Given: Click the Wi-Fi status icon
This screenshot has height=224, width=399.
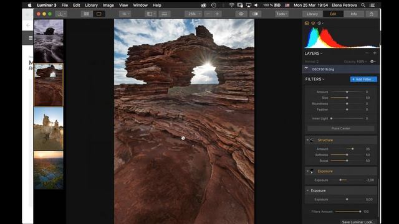Looking at the screenshot, I should pyautogui.click(x=231, y=5).
